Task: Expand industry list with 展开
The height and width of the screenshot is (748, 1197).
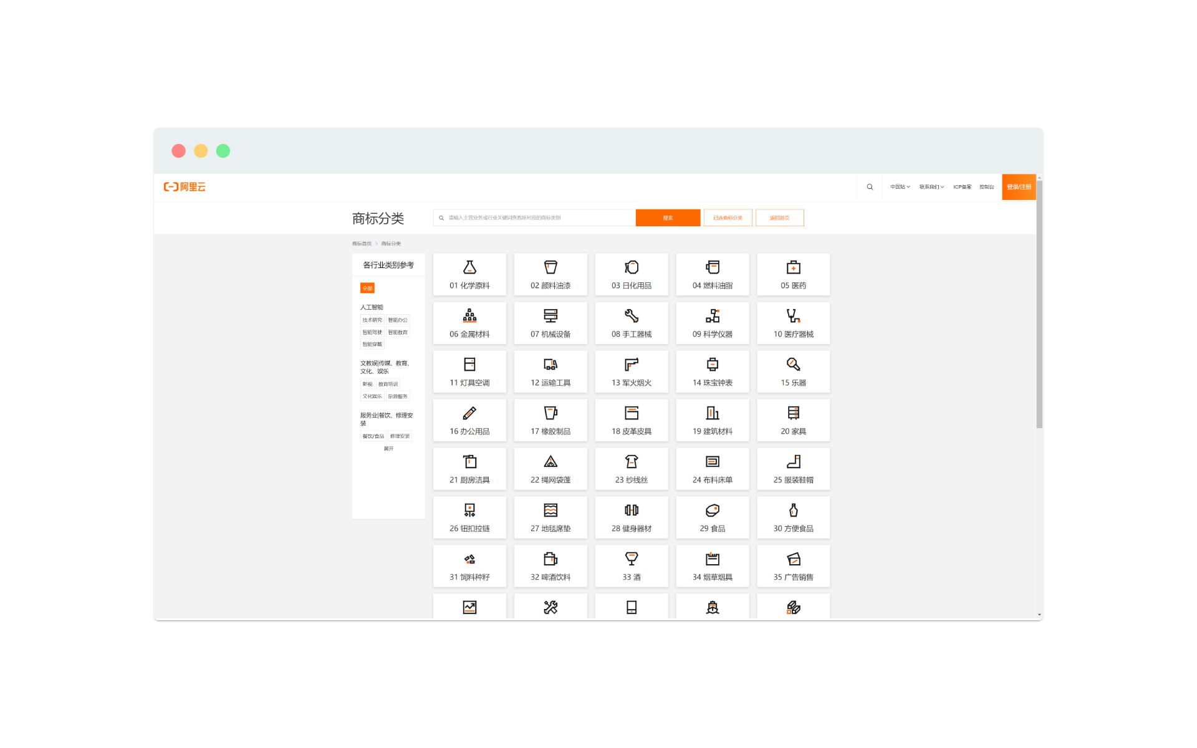Action: coord(388,449)
